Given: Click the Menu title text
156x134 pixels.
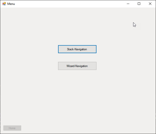Looking at the screenshot, I should click(x=11, y=4).
